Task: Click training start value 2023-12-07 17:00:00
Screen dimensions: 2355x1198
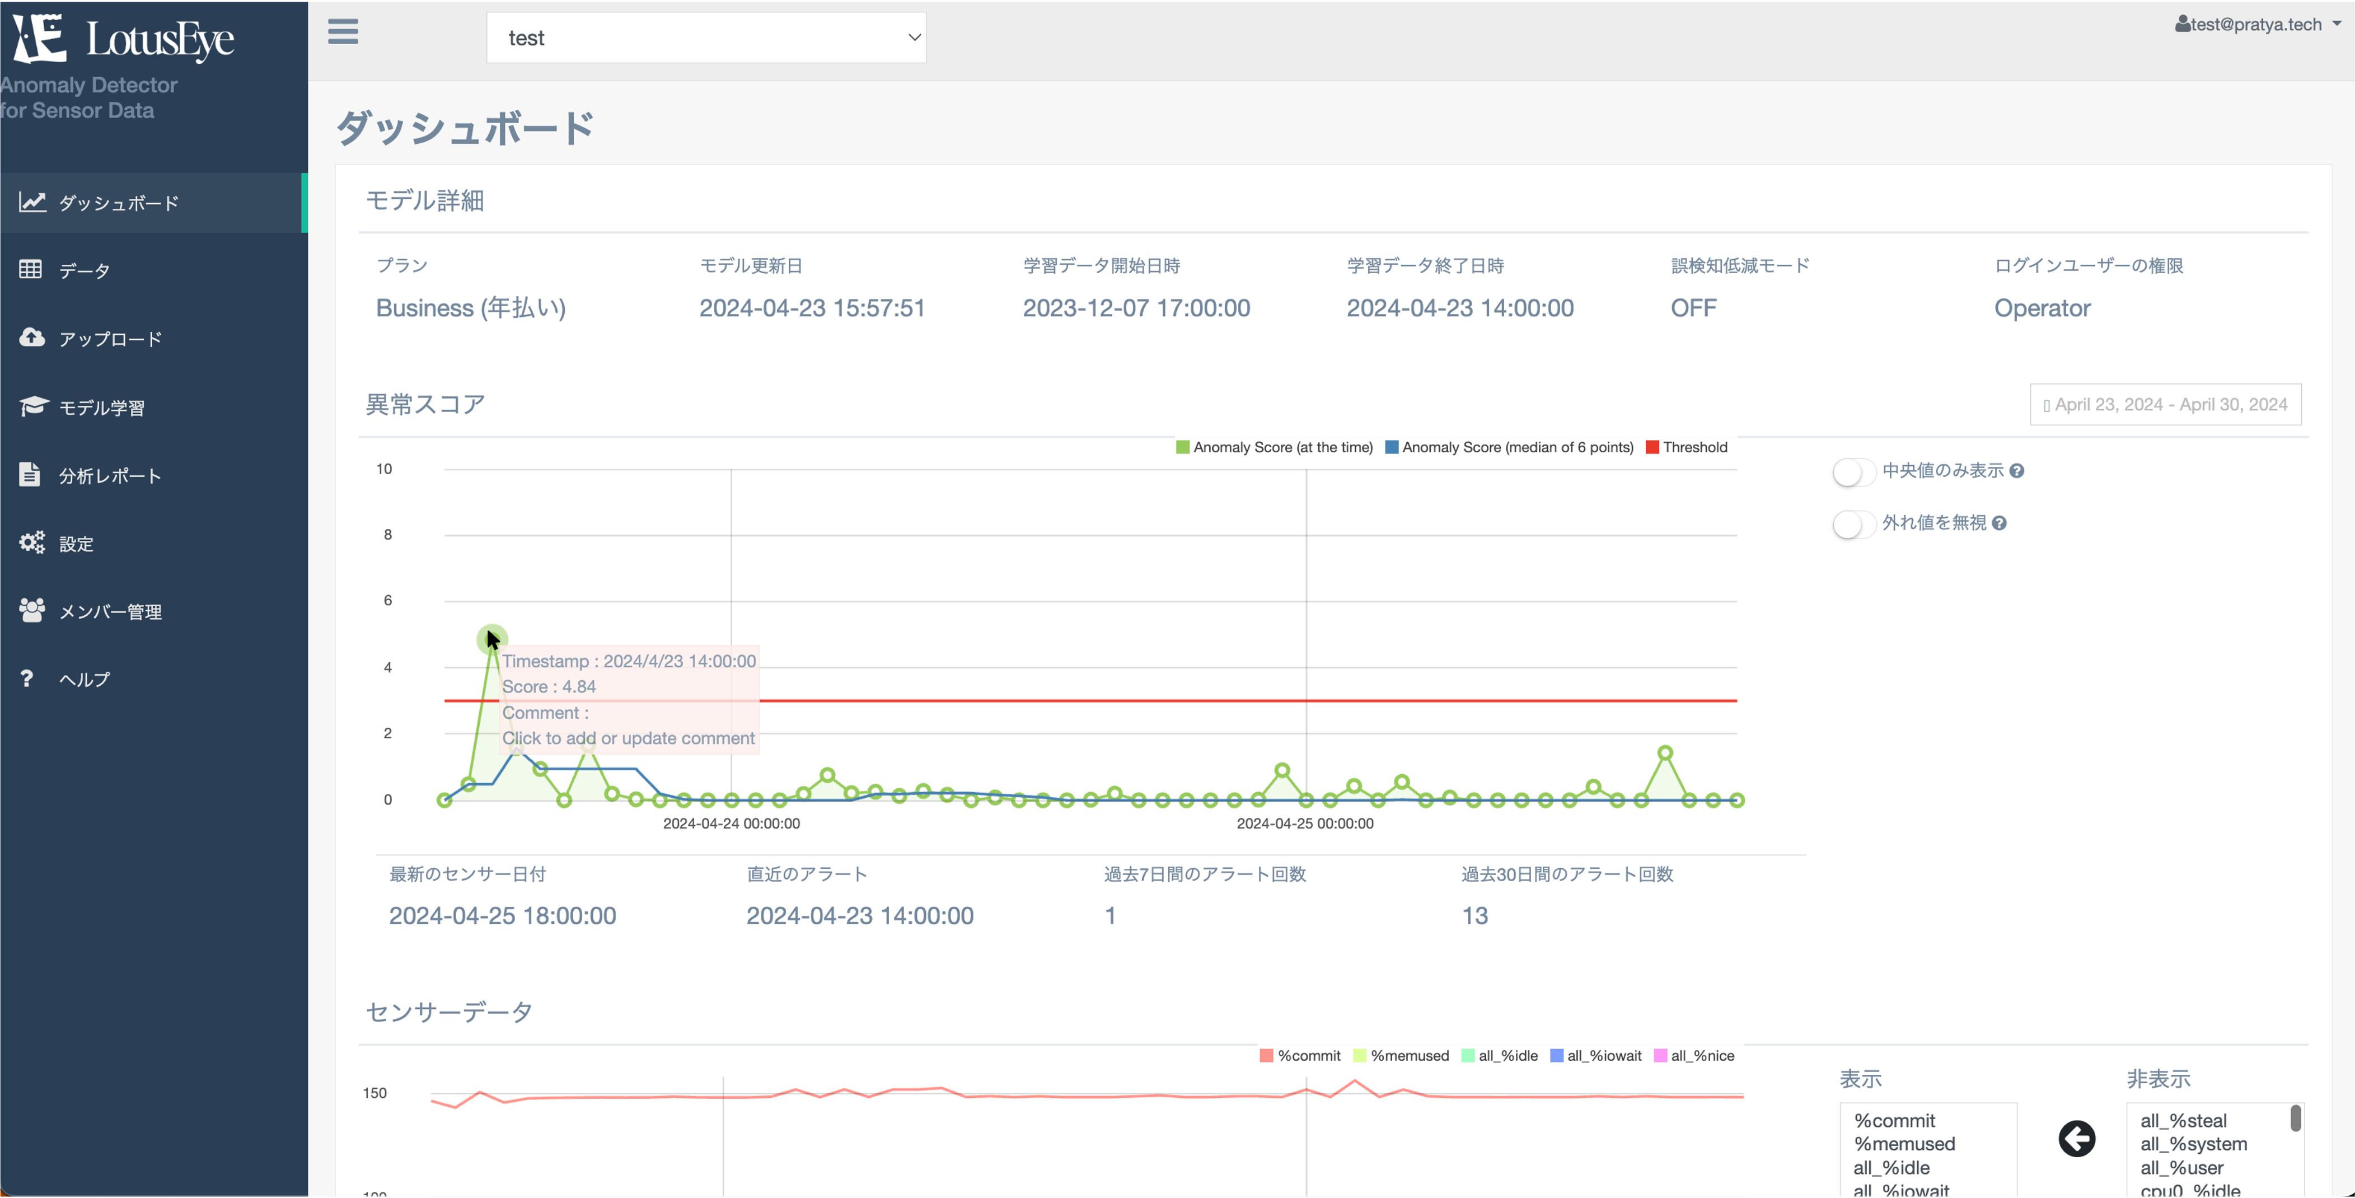Action: [x=1136, y=308]
